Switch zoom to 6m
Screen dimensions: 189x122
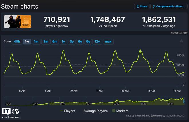pos(55,42)
